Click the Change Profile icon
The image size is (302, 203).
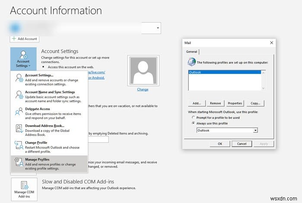(19, 145)
